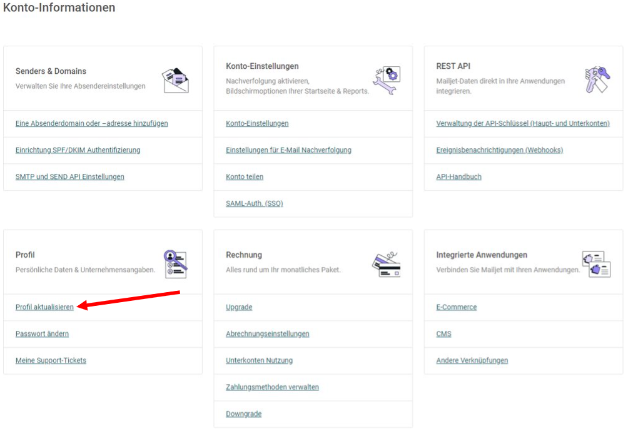Open SAML-Auth. (SSO) link
This screenshot has height=431, width=628.
(x=255, y=203)
